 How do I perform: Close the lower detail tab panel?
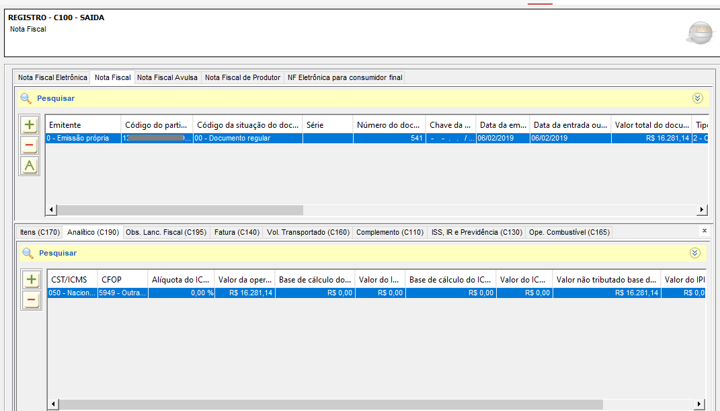click(705, 231)
